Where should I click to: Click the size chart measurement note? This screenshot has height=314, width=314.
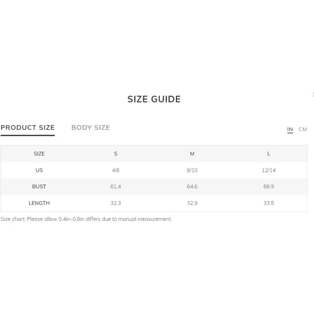86,219
